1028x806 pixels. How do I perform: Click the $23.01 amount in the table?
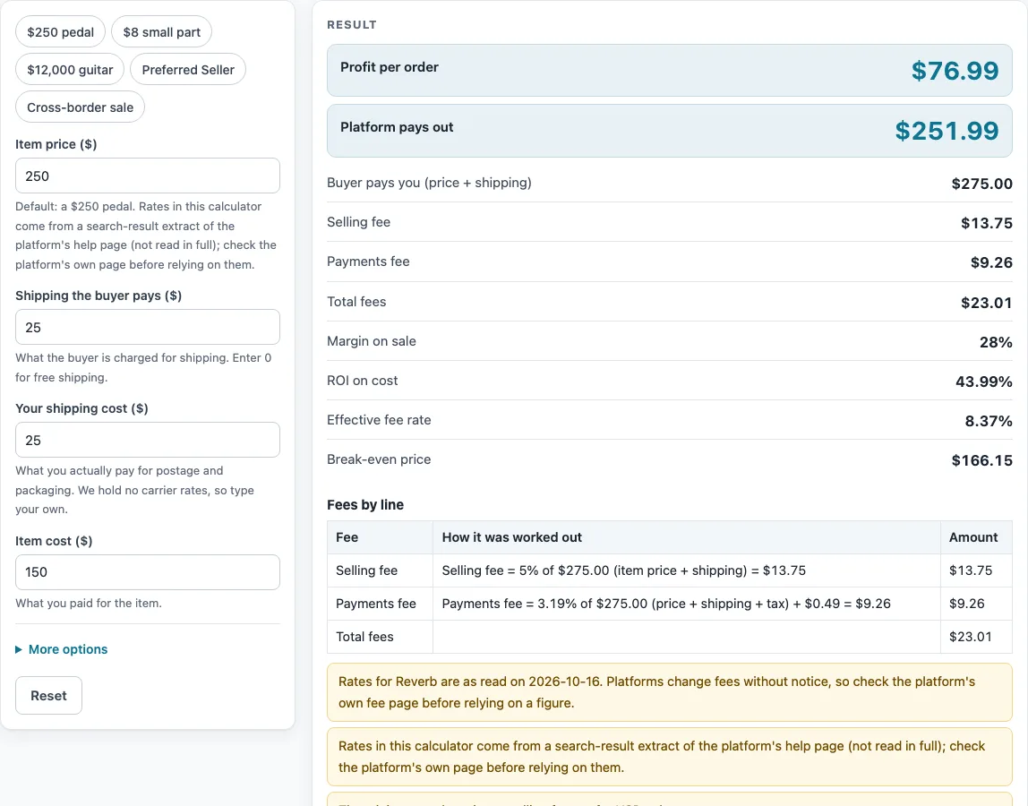[x=971, y=637]
